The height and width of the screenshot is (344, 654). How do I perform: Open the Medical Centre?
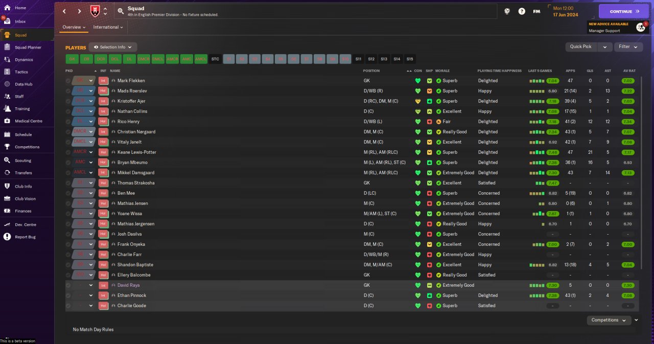[29, 121]
